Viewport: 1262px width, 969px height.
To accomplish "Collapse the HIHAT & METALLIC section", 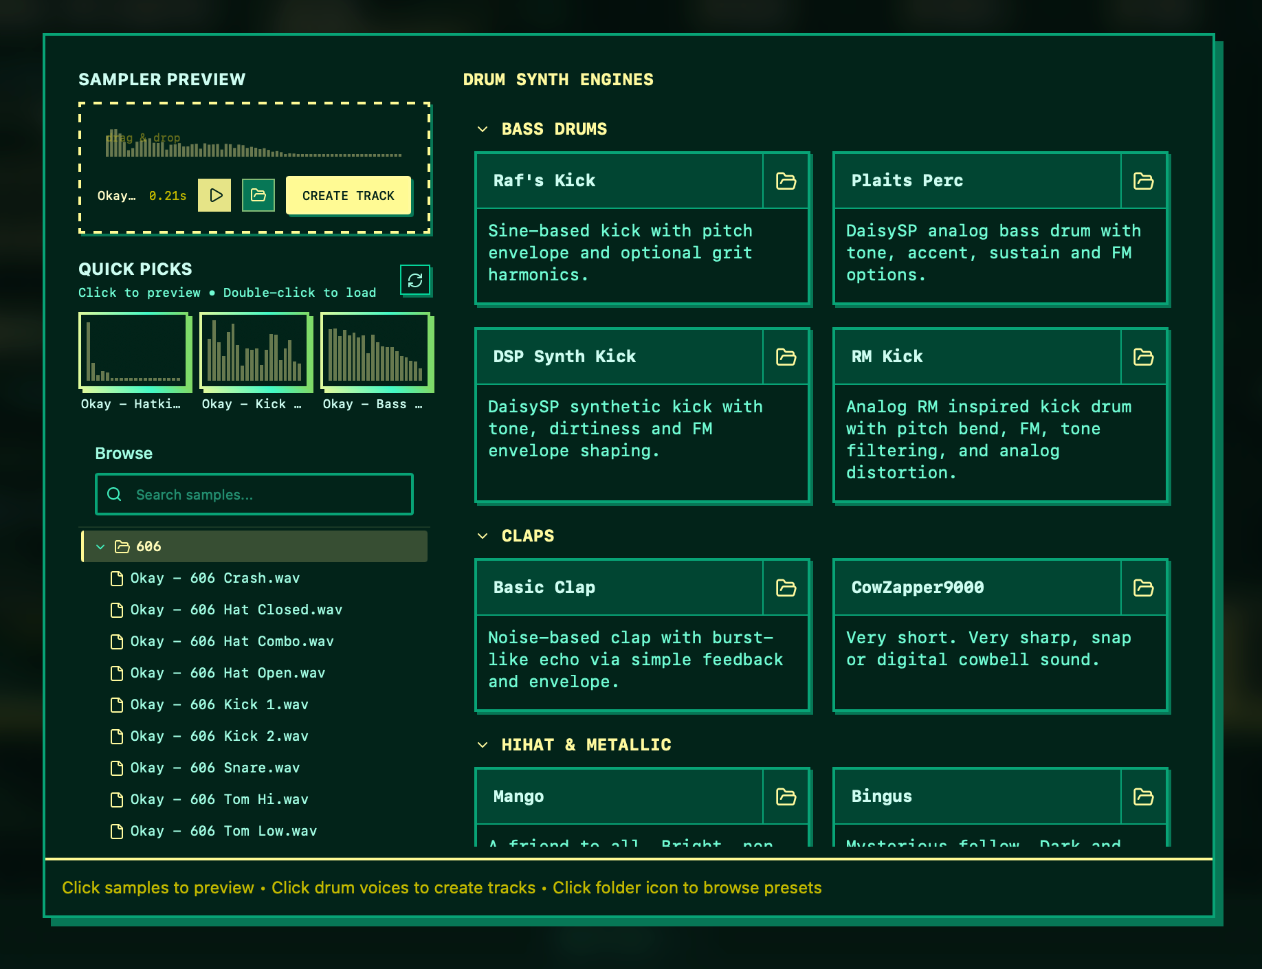I will [480, 744].
